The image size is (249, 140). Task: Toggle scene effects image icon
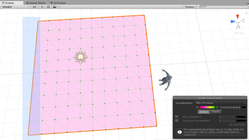coord(55,7)
